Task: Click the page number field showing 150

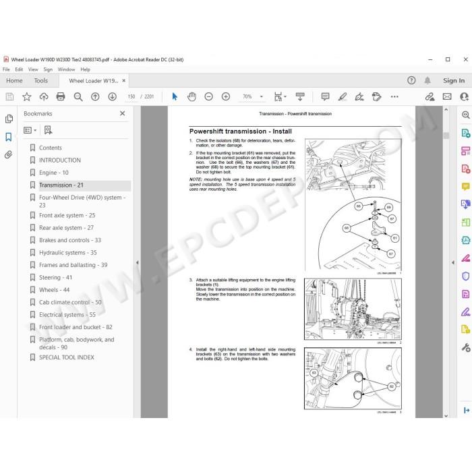Action: [x=131, y=96]
